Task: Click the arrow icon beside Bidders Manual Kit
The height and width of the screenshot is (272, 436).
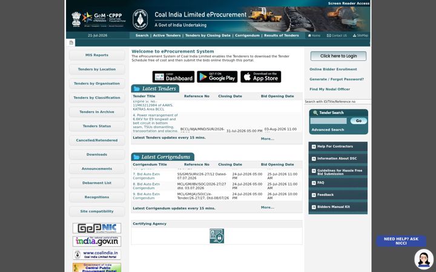Action: 314,207
